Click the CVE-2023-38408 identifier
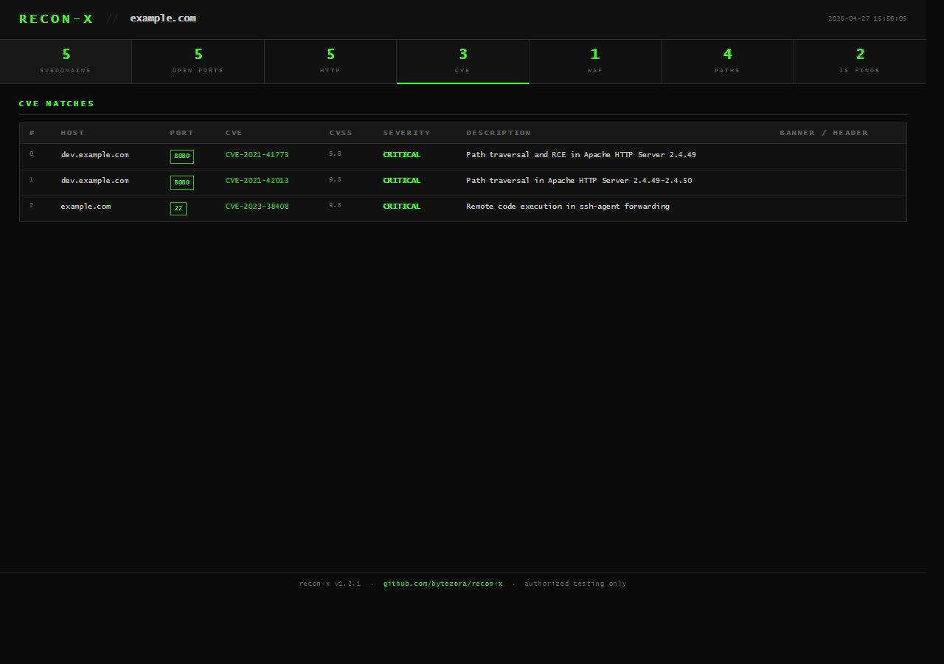Screen dimensions: 944x664 (257, 207)
